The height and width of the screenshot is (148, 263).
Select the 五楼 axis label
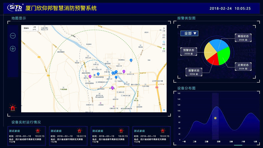[x=231, y=142]
